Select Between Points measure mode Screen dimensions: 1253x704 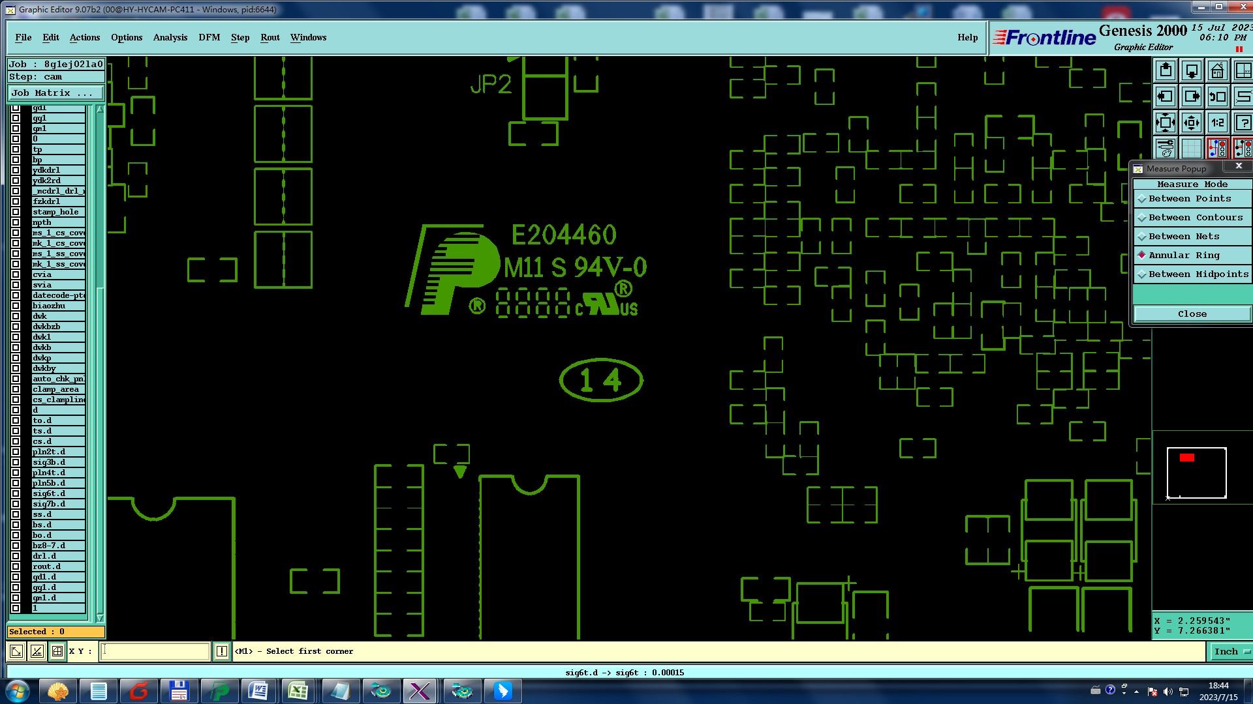click(1189, 199)
